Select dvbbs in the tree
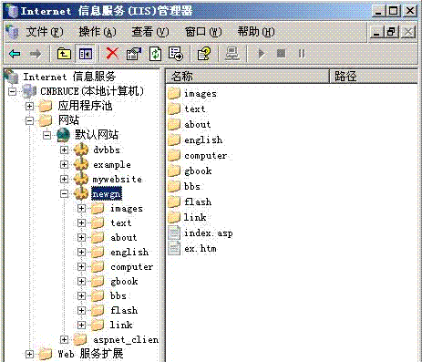This screenshot has height=362, width=422. [x=107, y=150]
